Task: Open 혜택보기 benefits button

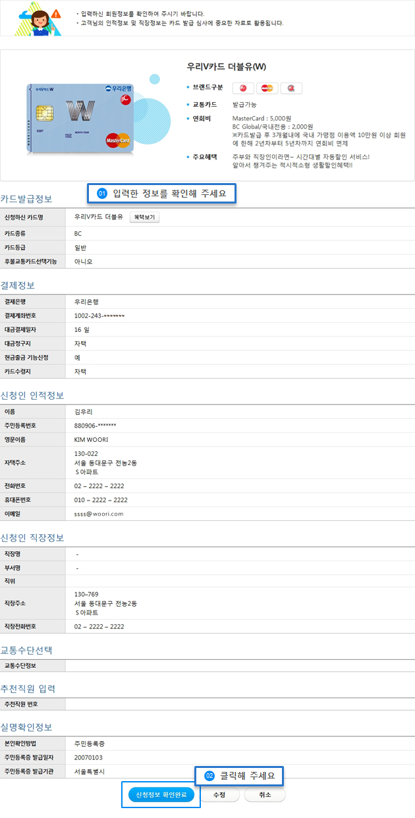Action: 144,217
